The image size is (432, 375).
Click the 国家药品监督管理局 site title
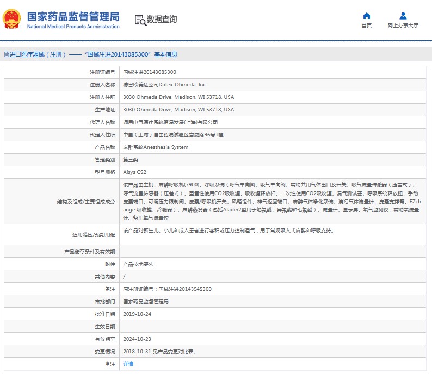[73, 16]
